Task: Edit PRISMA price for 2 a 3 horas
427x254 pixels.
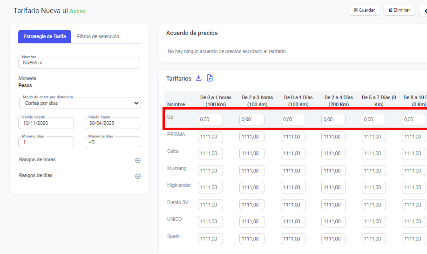Action: (252, 137)
